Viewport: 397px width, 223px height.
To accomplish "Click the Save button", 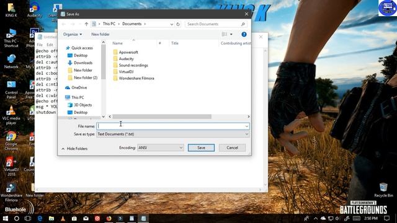I will 201,147.
